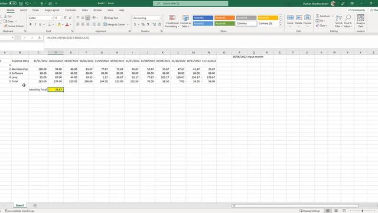Apply the yellow Fill Color bucket
The width and height of the screenshot is (378, 213).
point(59,24)
